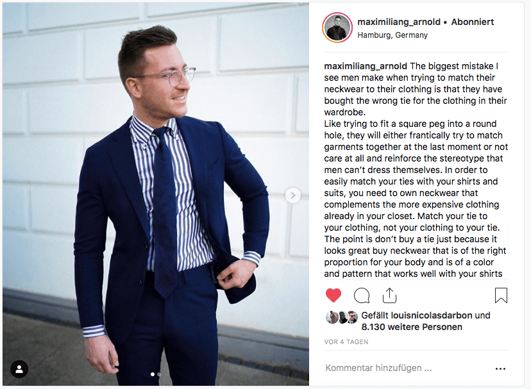Unlike the post via red heart icon
The height and width of the screenshot is (389, 531).
[x=333, y=295]
